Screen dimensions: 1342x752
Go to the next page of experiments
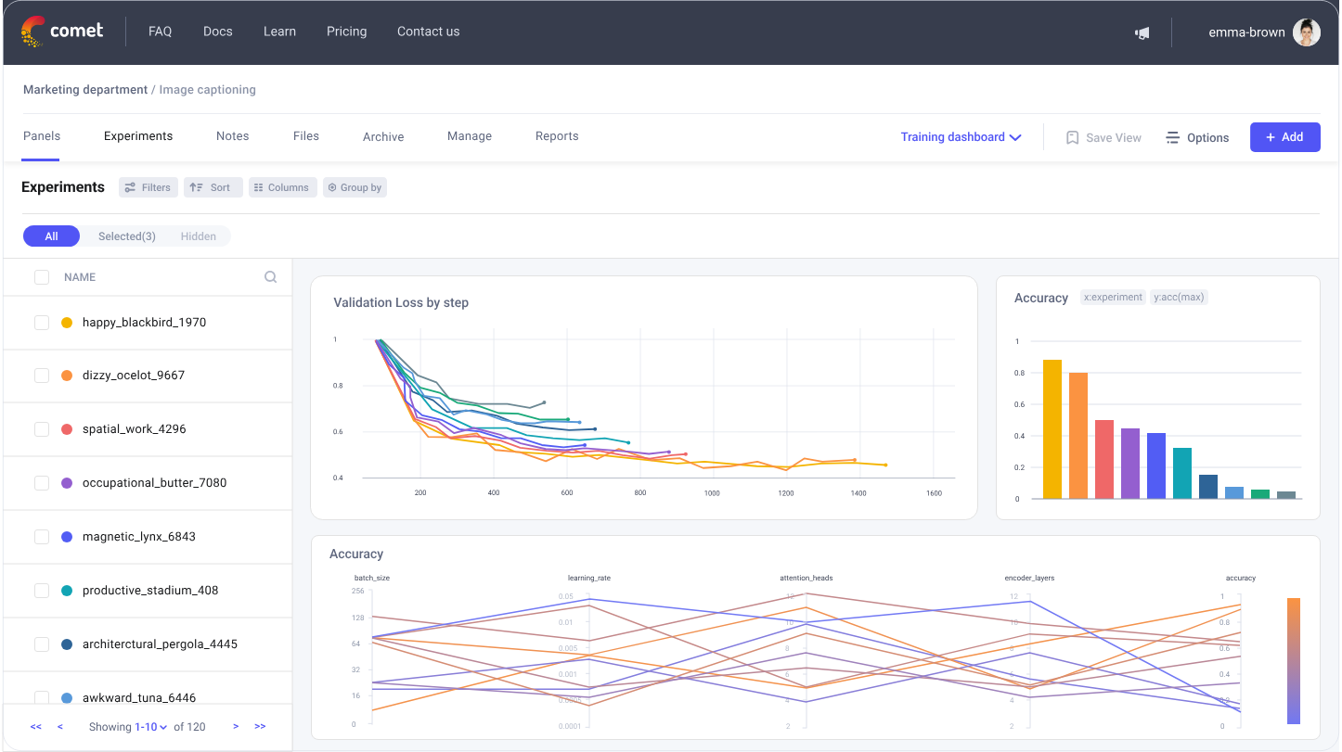[x=236, y=727]
